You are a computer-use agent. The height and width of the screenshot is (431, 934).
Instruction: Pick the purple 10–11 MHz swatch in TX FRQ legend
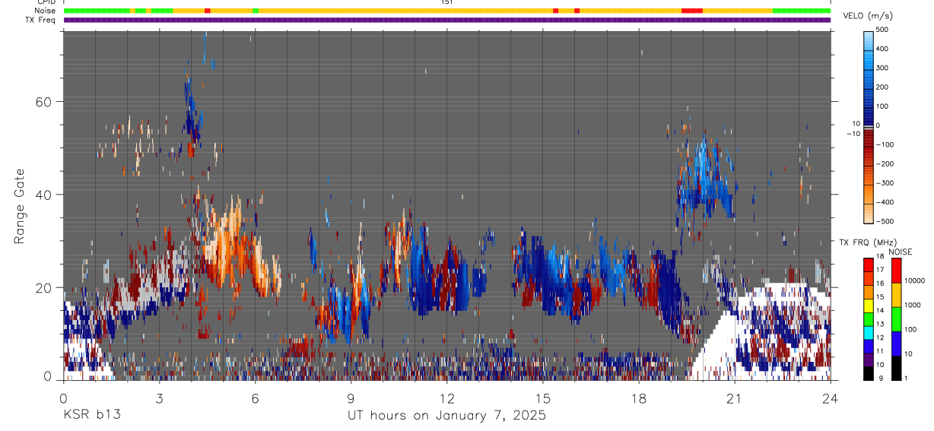(x=869, y=360)
